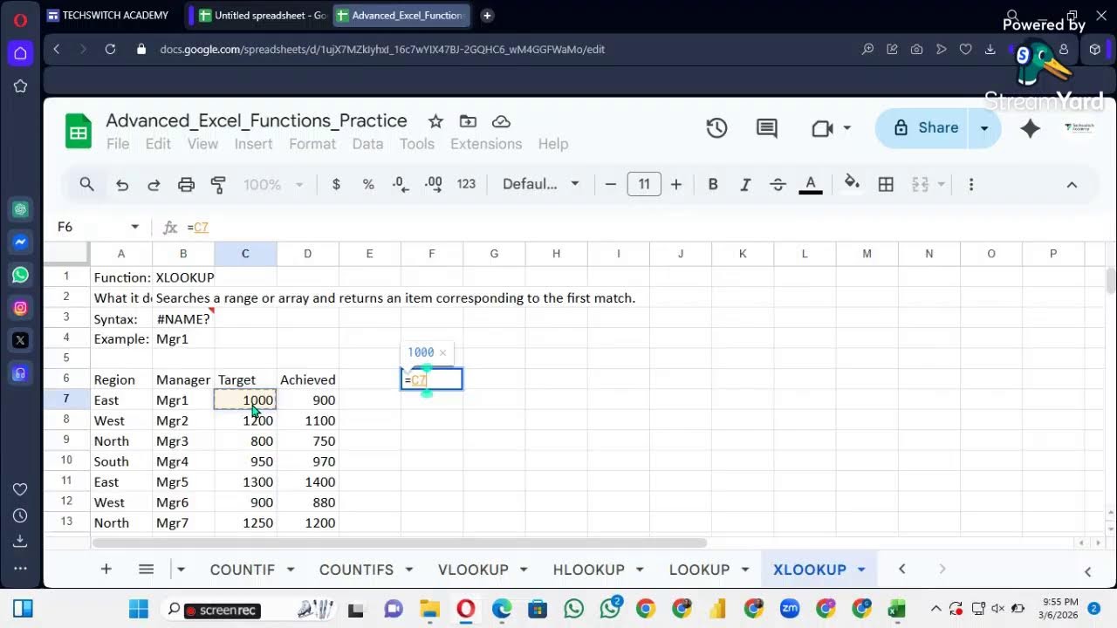Open XLOOKUP sheet tab dropdown arrow

pyautogui.click(x=861, y=570)
